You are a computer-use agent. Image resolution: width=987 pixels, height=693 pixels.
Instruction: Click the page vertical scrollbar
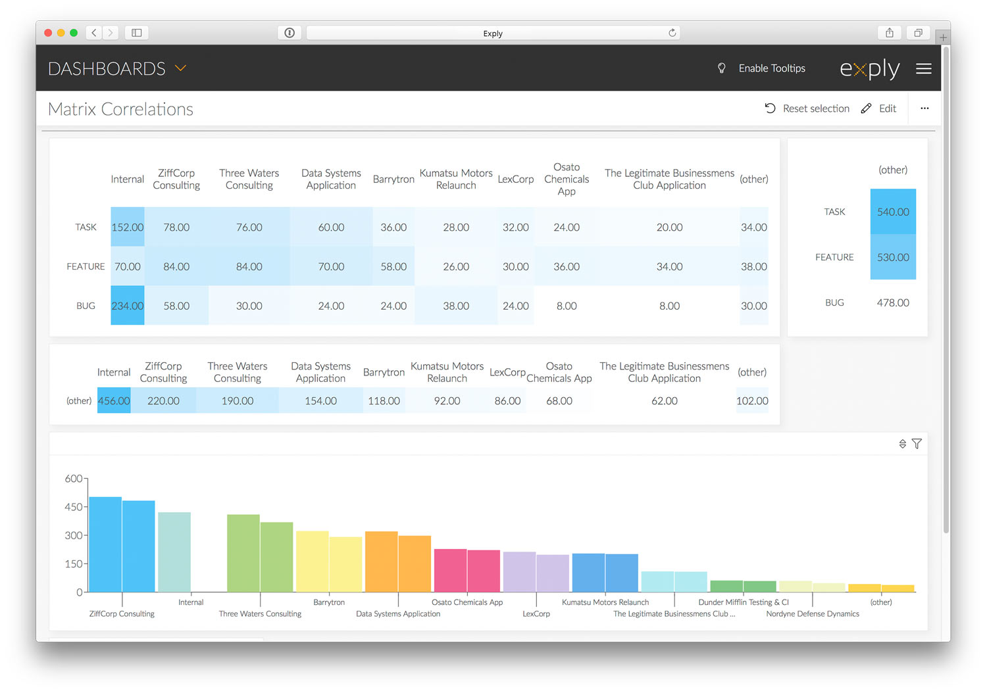[x=946, y=289]
